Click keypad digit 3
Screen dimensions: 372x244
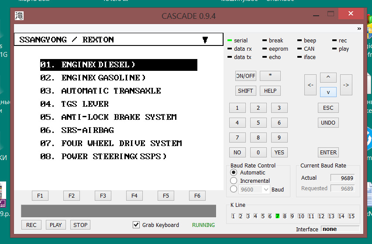pyautogui.click(x=279, y=108)
